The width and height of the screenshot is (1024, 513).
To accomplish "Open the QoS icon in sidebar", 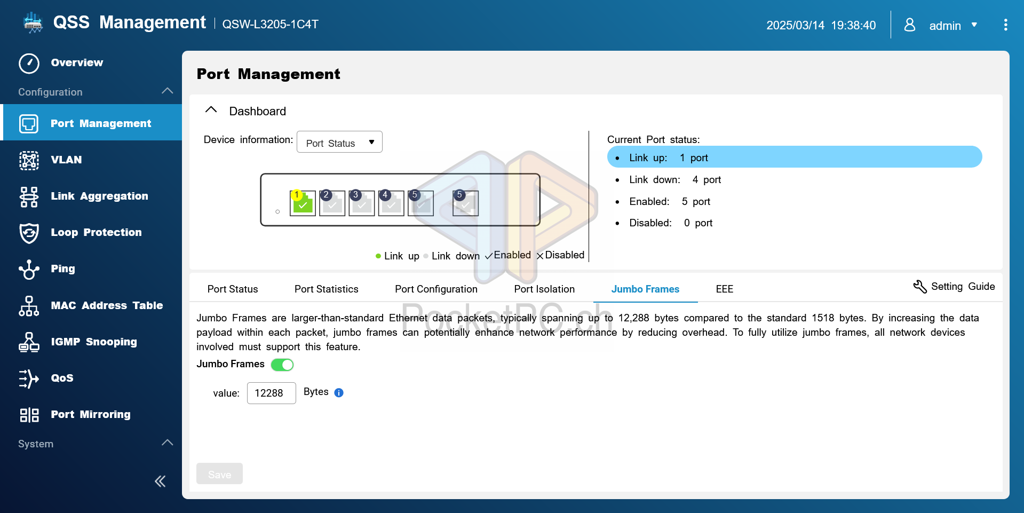I will point(29,378).
